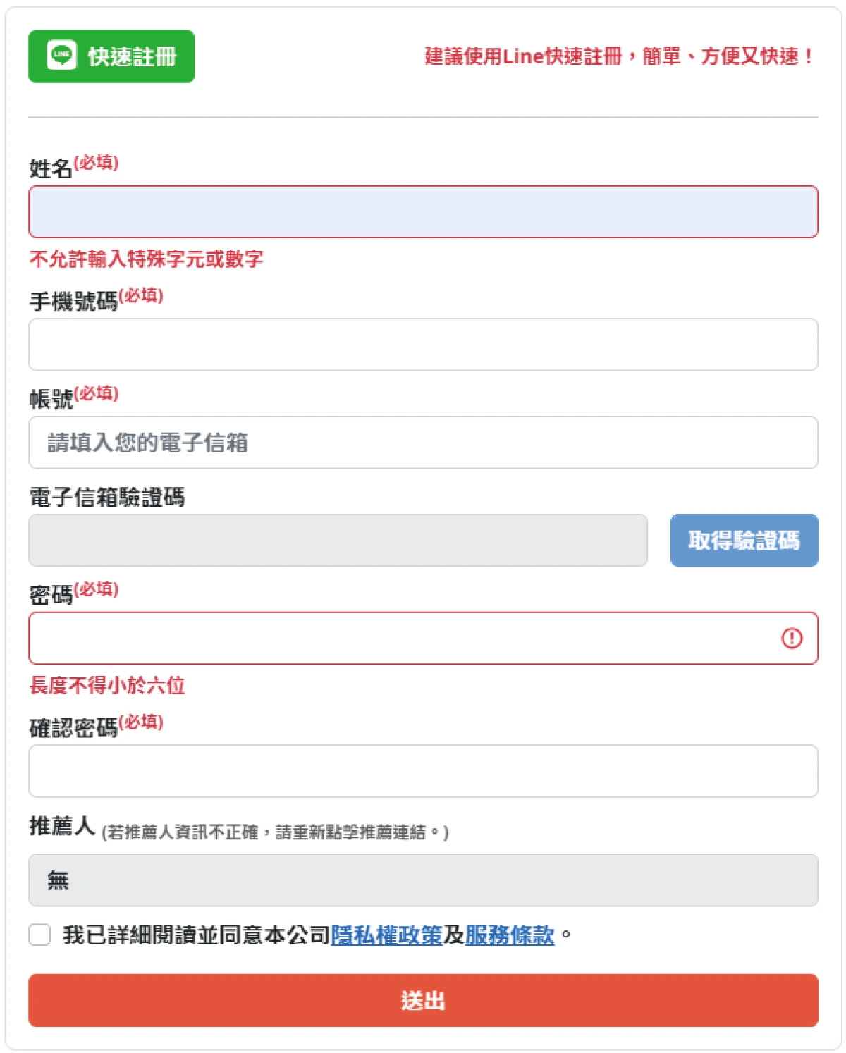The height and width of the screenshot is (1053, 846).
Task: Click the 姓名 name input field
Action: pos(423,211)
